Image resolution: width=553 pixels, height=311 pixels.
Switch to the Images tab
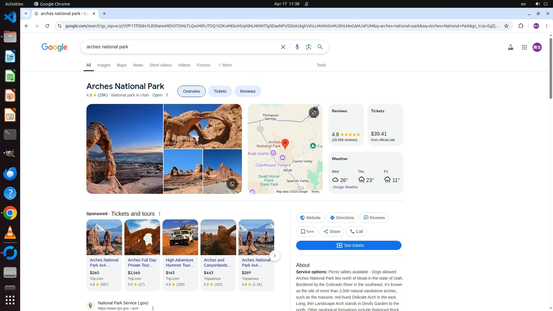[104, 65]
